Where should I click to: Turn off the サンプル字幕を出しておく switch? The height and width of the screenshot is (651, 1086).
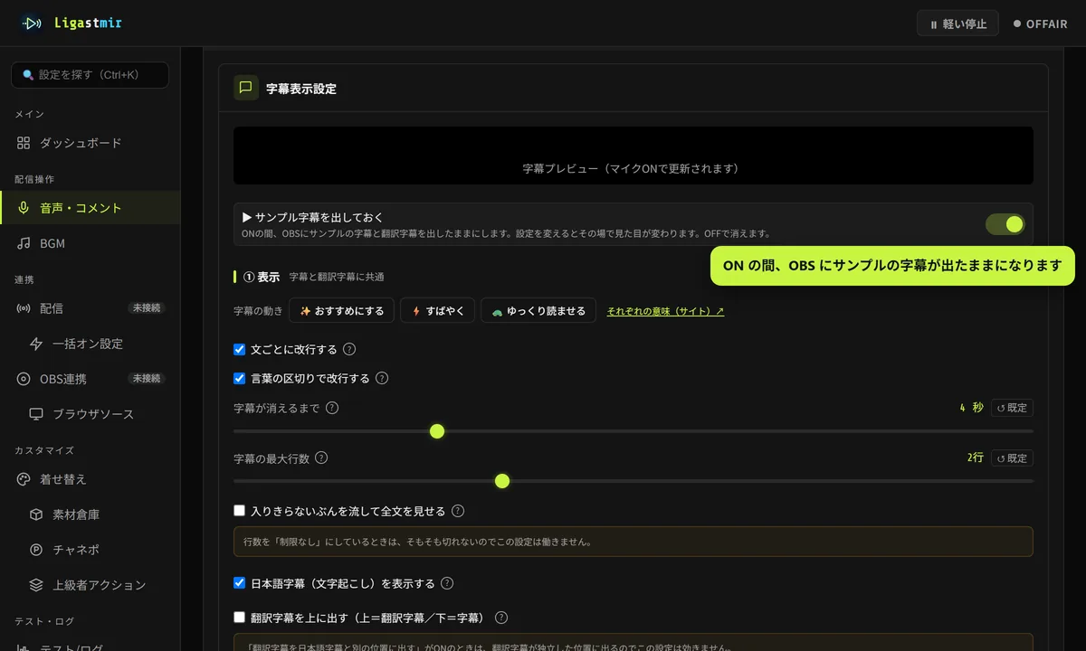[1005, 224]
